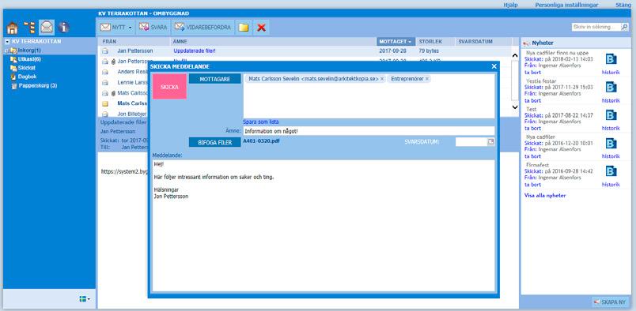Click the MOTTAGARE button
636x311 pixels.
click(x=215, y=79)
